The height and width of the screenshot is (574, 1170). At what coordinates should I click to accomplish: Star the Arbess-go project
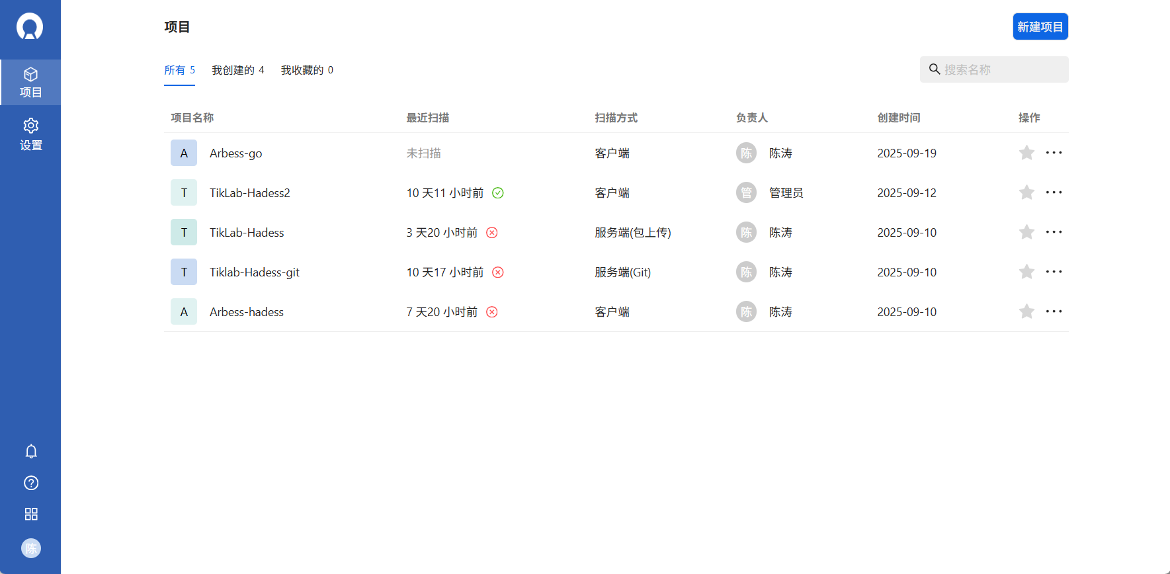(1026, 152)
